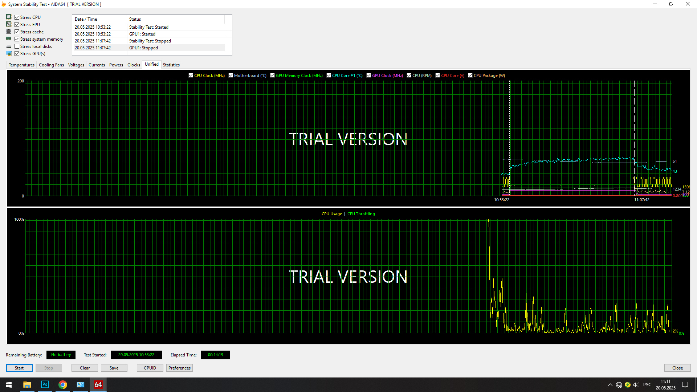Click the Stress GPU monitor icon
The width and height of the screenshot is (697, 392).
tap(9, 53)
